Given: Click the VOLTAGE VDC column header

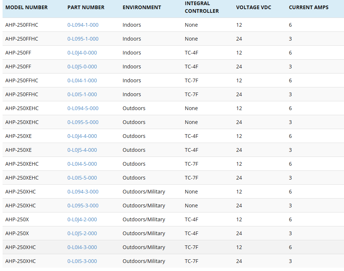Looking at the screenshot, I should click(x=253, y=7).
